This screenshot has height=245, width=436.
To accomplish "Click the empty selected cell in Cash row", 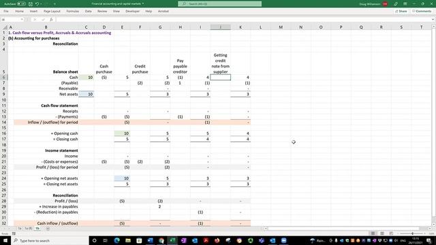I will [221, 77].
